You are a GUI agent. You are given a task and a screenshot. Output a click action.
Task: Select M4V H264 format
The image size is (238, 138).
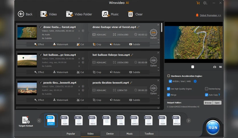pyautogui.click(x=163, y=120)
